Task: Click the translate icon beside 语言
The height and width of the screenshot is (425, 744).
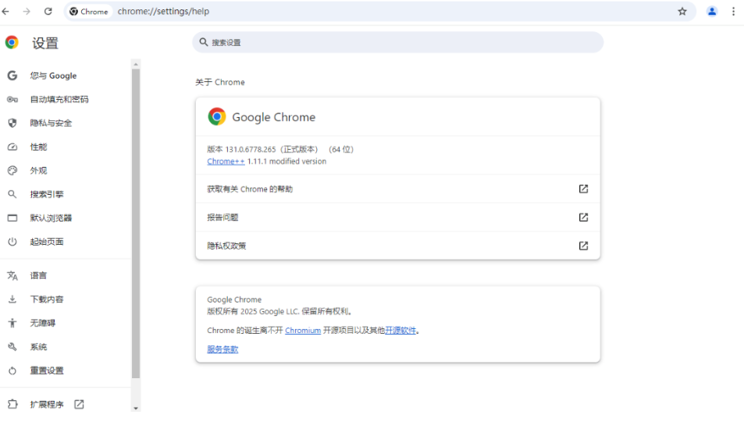Action: [x=12, y=276]
